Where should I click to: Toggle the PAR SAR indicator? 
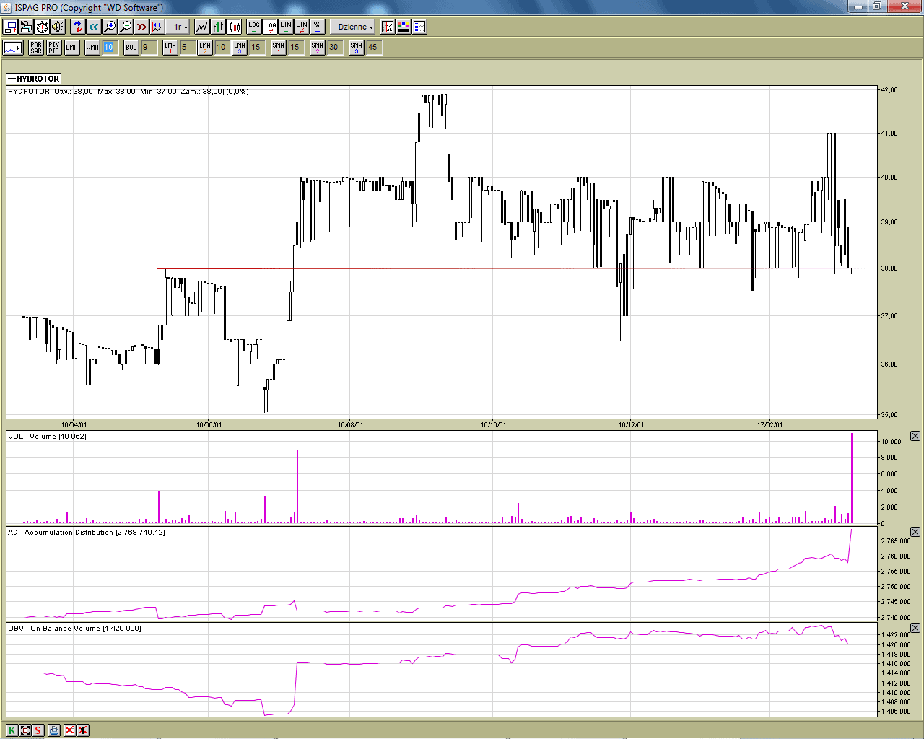pyautogui.click(x=36, y=48)
